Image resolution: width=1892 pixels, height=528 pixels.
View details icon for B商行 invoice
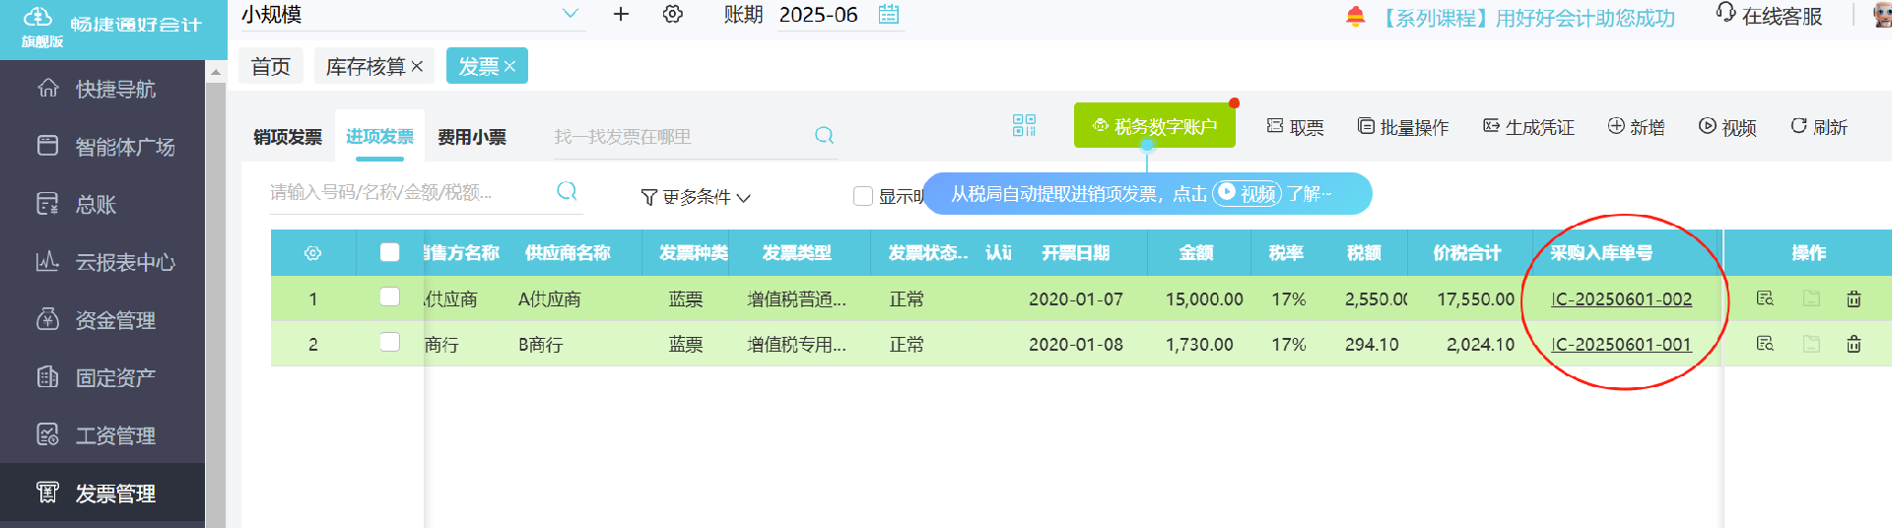coord(1765,344)
